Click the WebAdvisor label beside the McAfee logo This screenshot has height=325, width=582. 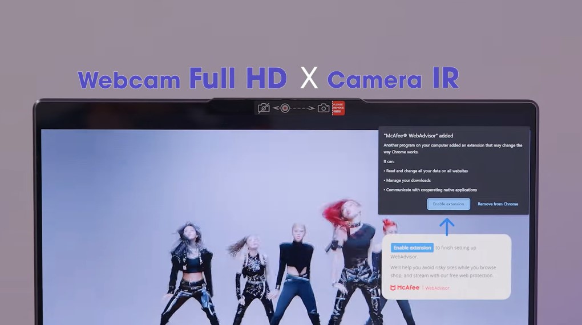click(437, 288)
